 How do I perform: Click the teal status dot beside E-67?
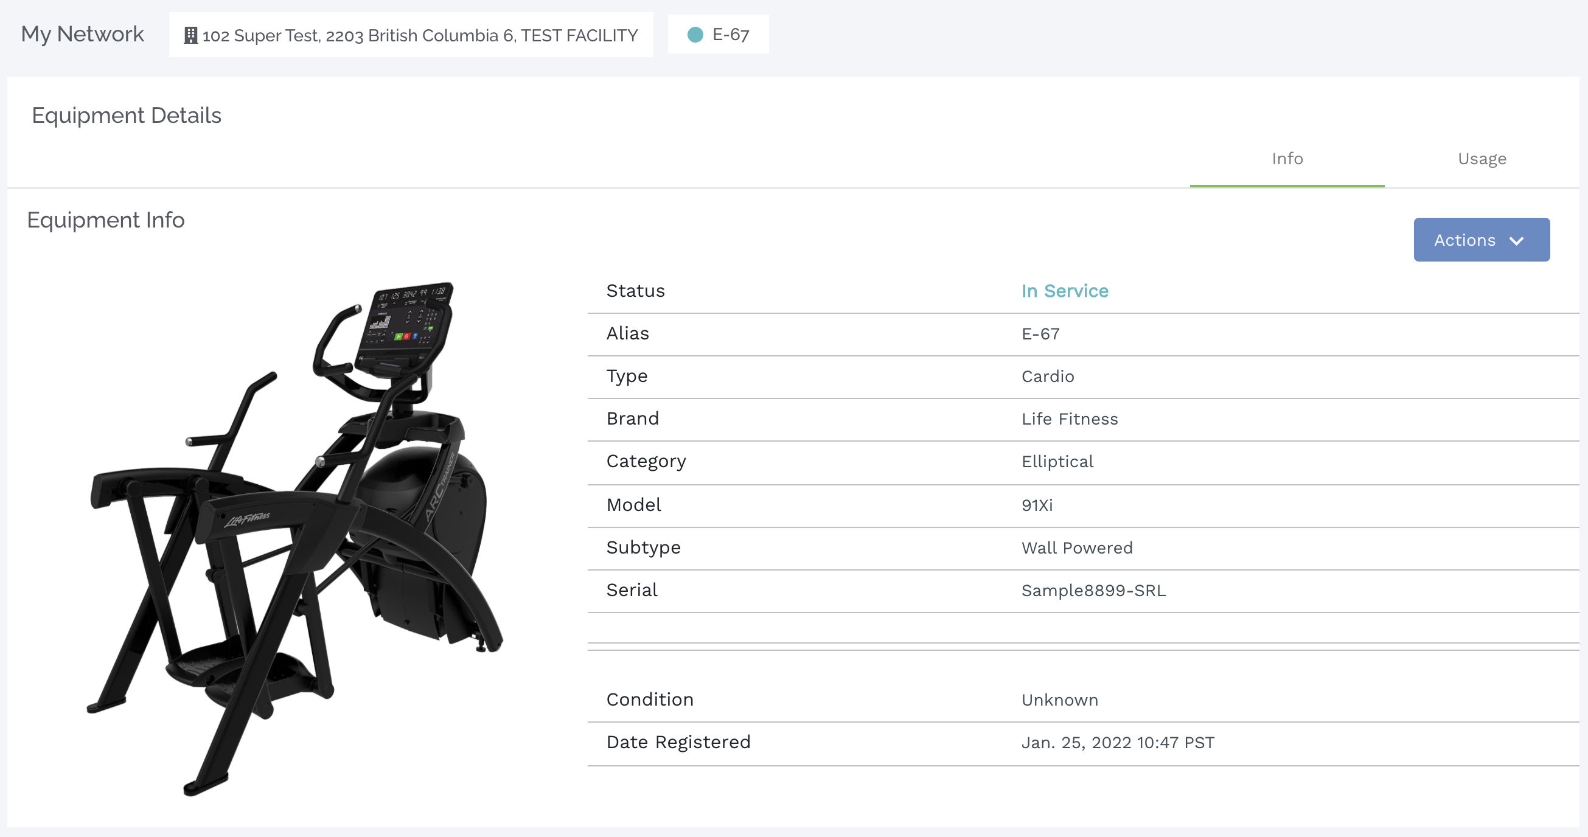695,35
